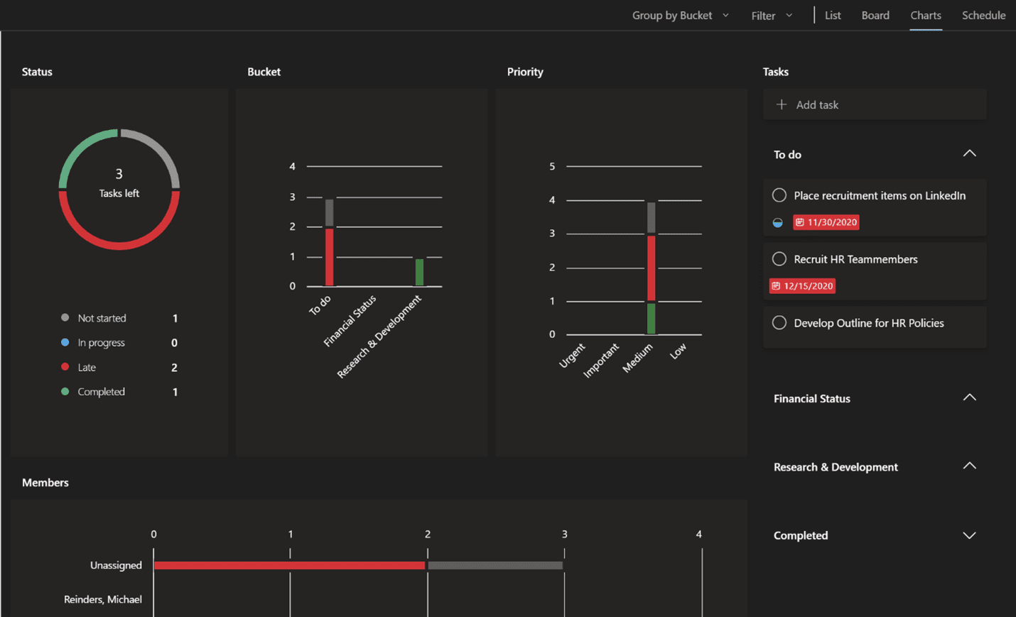The width and height of the screenshot is (1016, 617).
Task: Click the gray Unassigned bar segment in Members
Action: coord(495,565)
